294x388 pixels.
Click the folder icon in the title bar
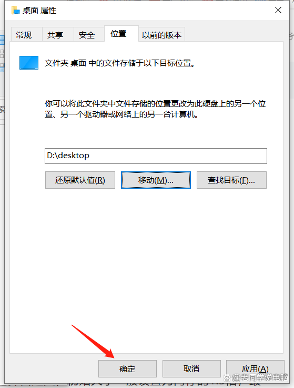point(16,11)
